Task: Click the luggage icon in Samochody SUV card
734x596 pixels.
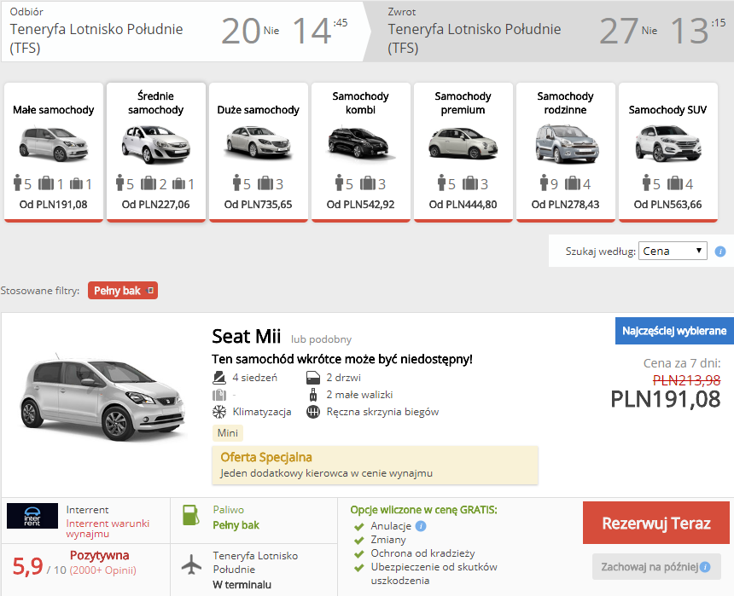Action: [x=674, y=183]
